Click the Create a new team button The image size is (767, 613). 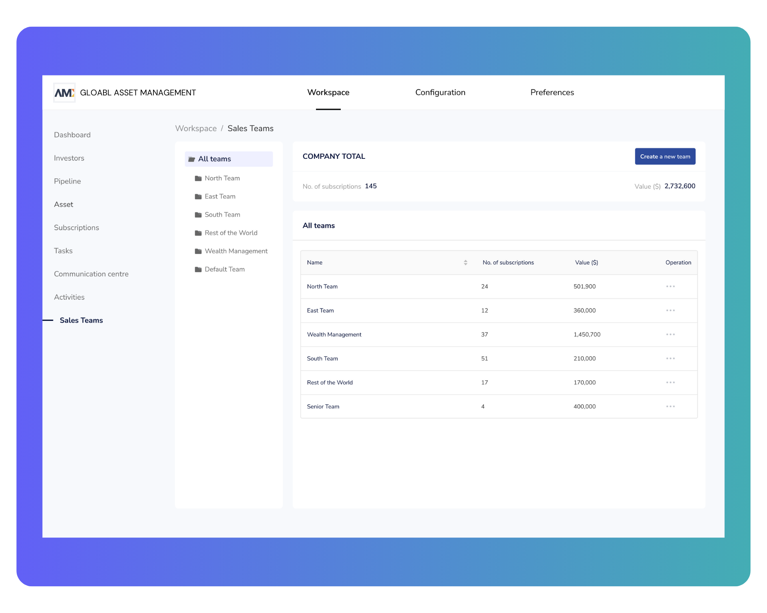pos(665,156)
